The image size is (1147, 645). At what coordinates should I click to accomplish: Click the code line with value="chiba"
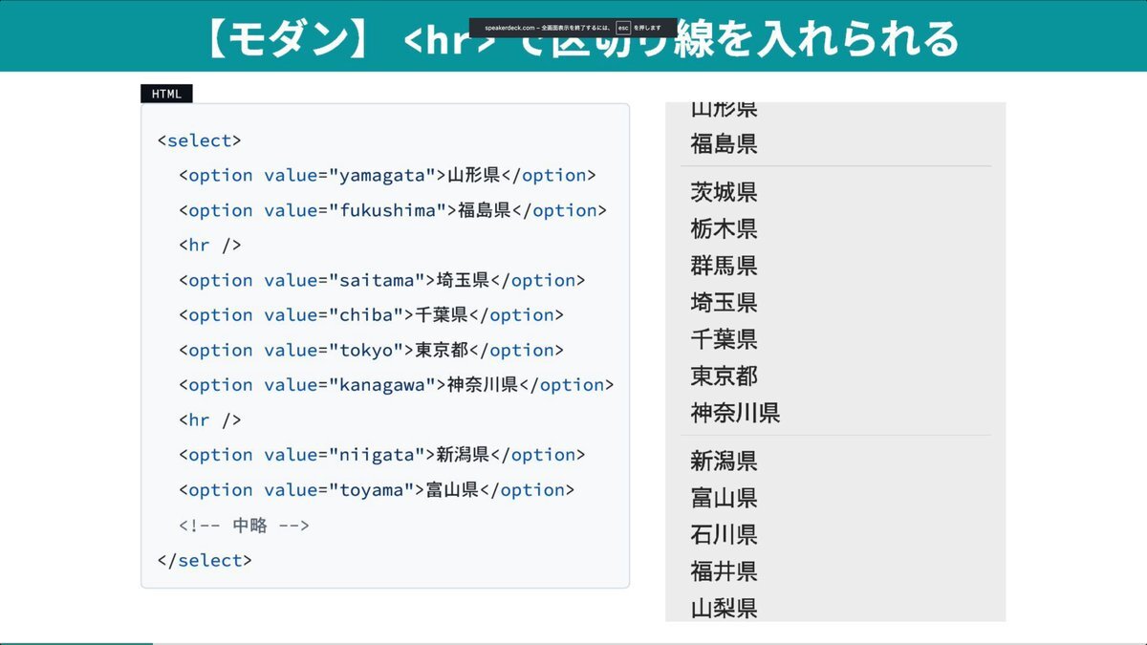[x=371, y=315]
